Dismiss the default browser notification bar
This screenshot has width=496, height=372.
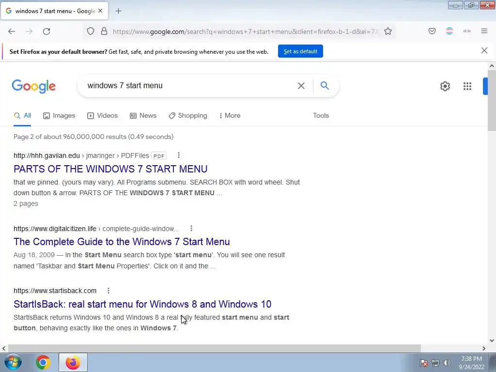coord(484,50)
